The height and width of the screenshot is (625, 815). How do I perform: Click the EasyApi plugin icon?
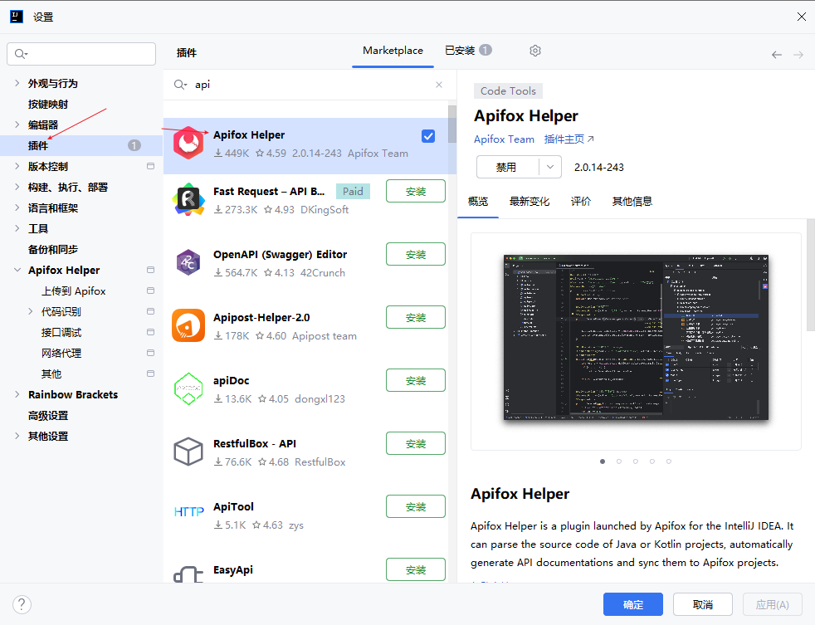point(188,574)
